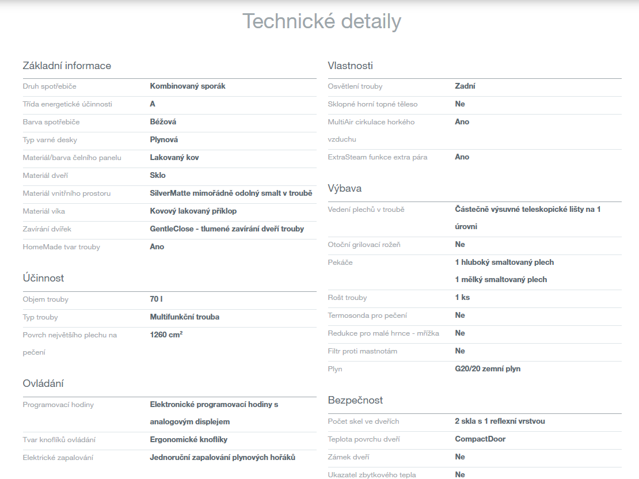Image resolution: width=639 pixels, height=479 pixels.
Task: Click the "Výbava" section heading
Action: point(344,188)
